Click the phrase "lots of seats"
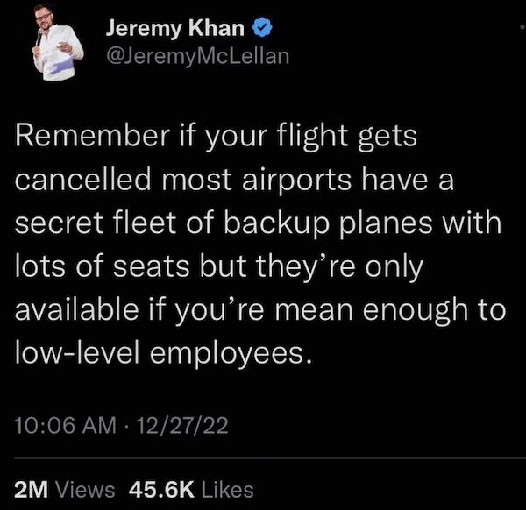This screenshot has height=510, width=526. [x=96, y=266]
